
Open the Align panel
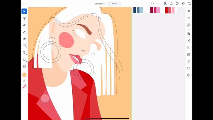tap(189, 47)
